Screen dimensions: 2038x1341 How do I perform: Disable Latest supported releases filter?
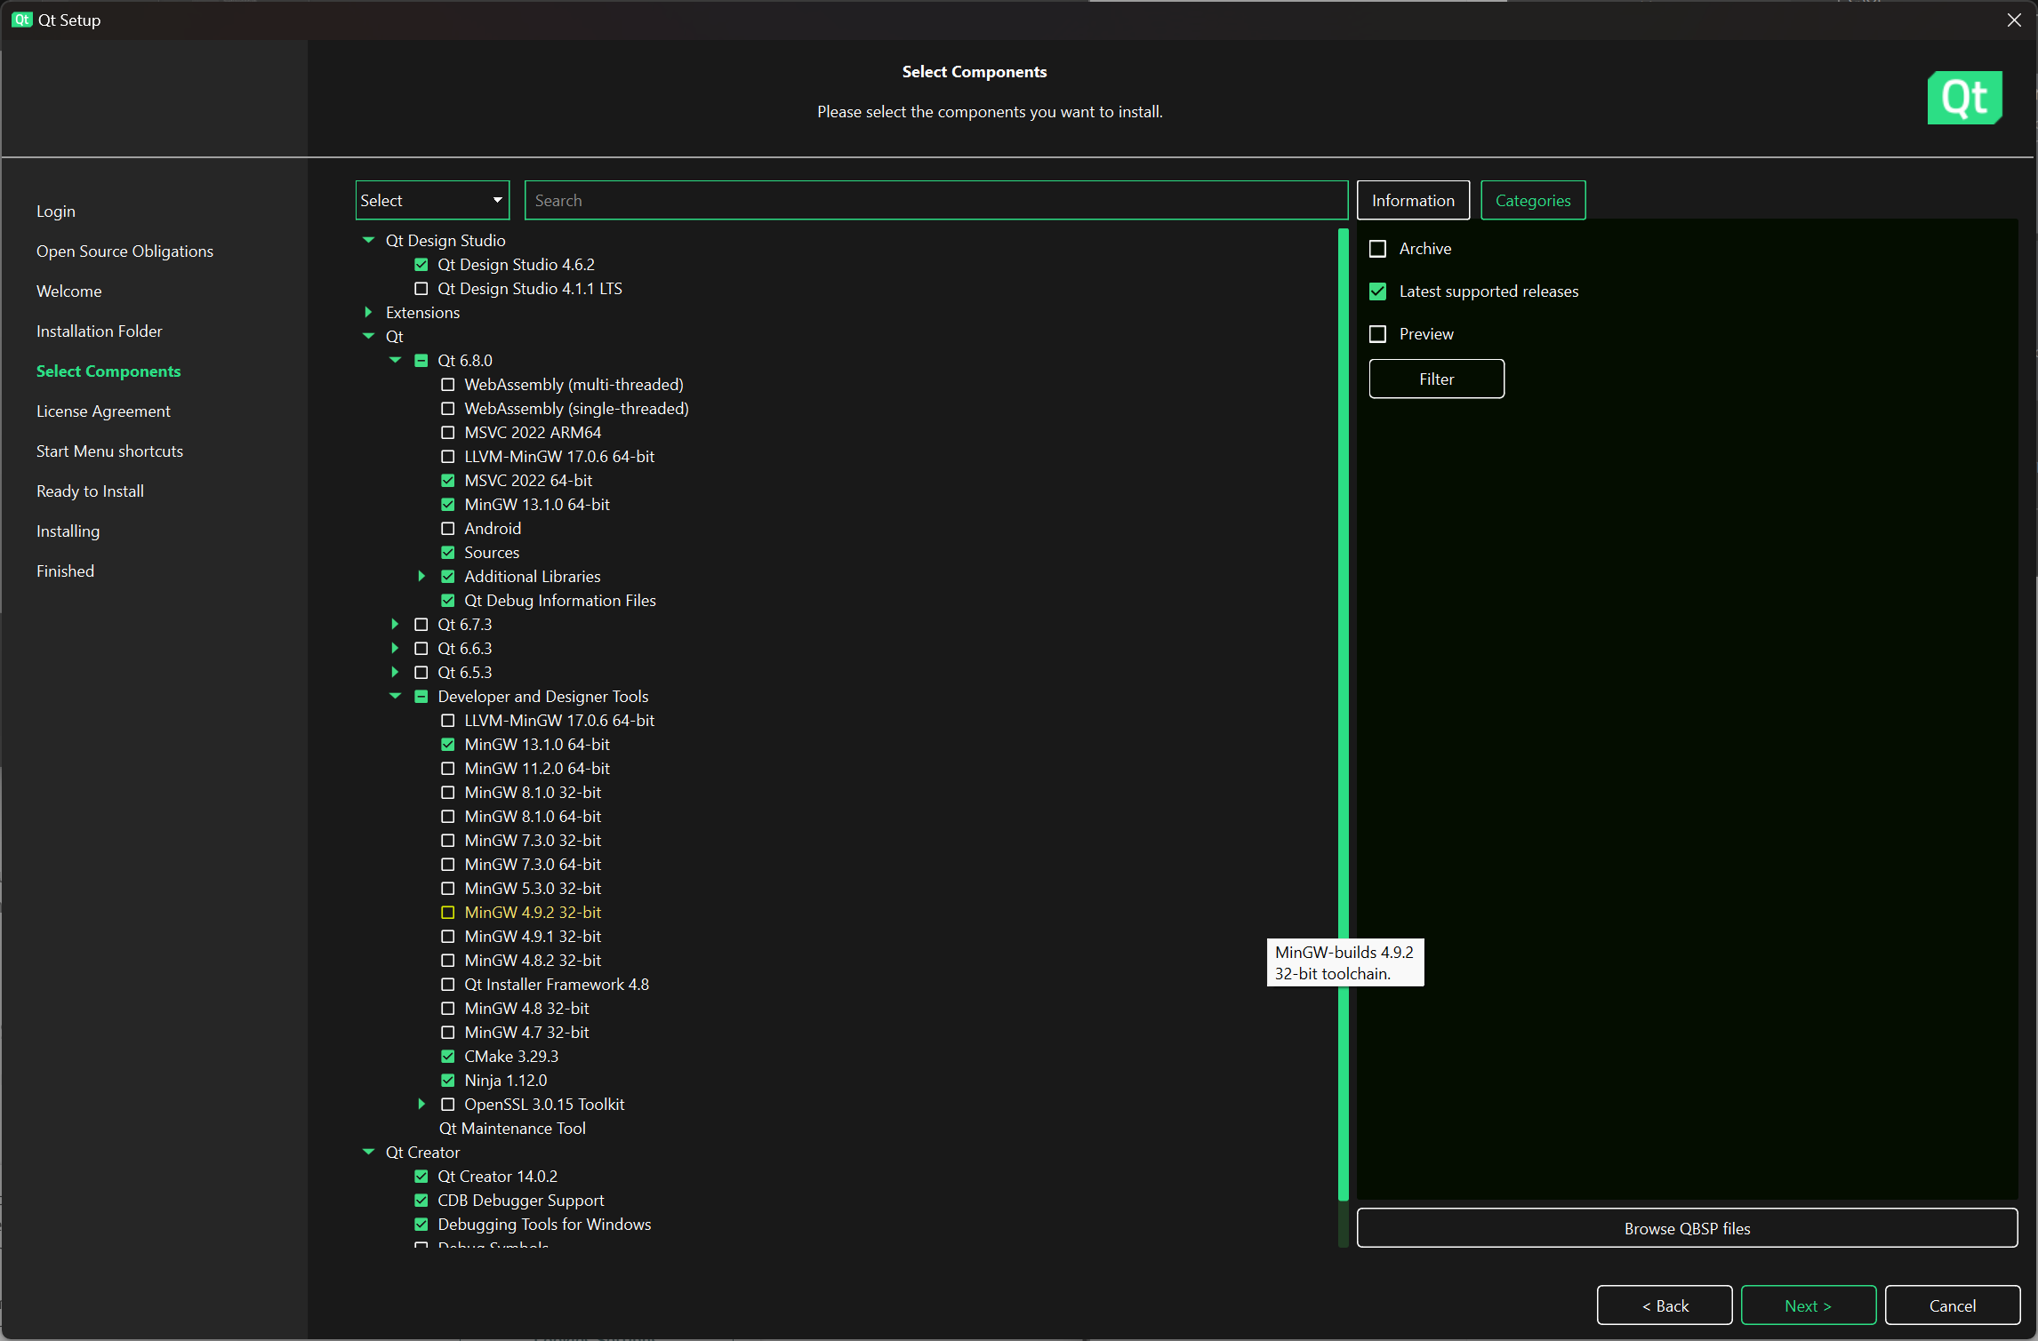tap(1377, 291)
